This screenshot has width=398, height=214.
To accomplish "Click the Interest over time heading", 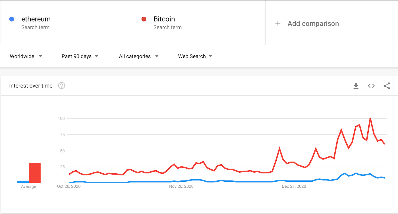I will pyautogui.click(x=31, y=85).
